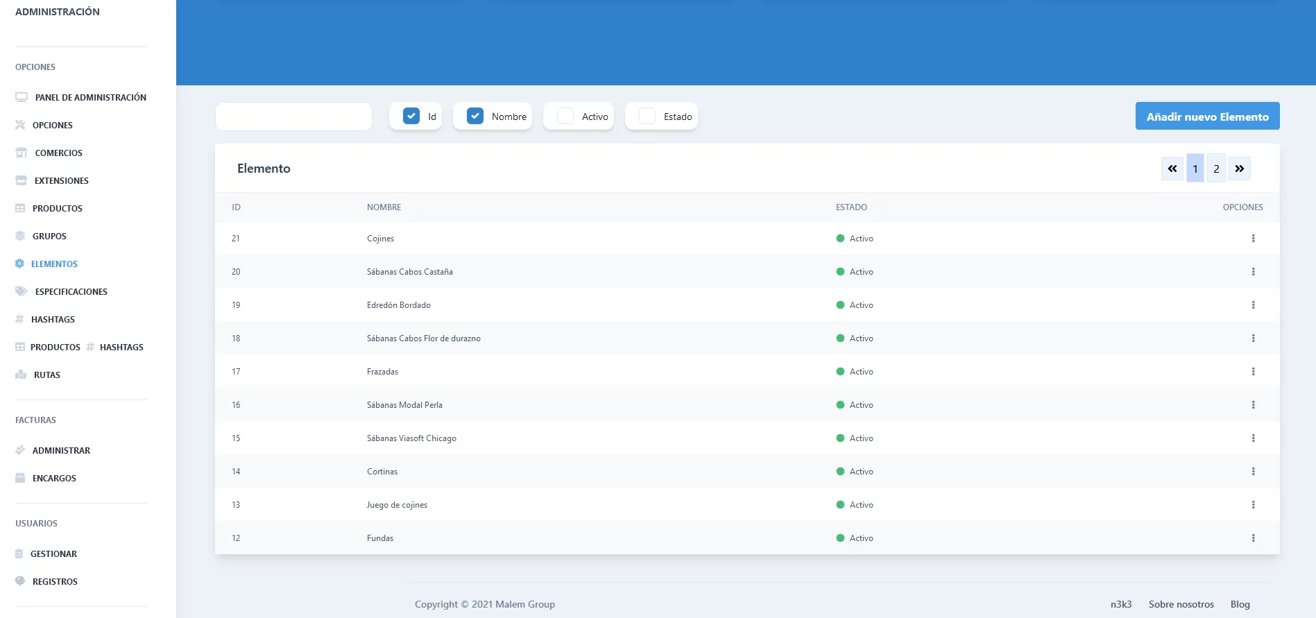
Task: Select page 1 in pagination
Action: click(1195, 169)
